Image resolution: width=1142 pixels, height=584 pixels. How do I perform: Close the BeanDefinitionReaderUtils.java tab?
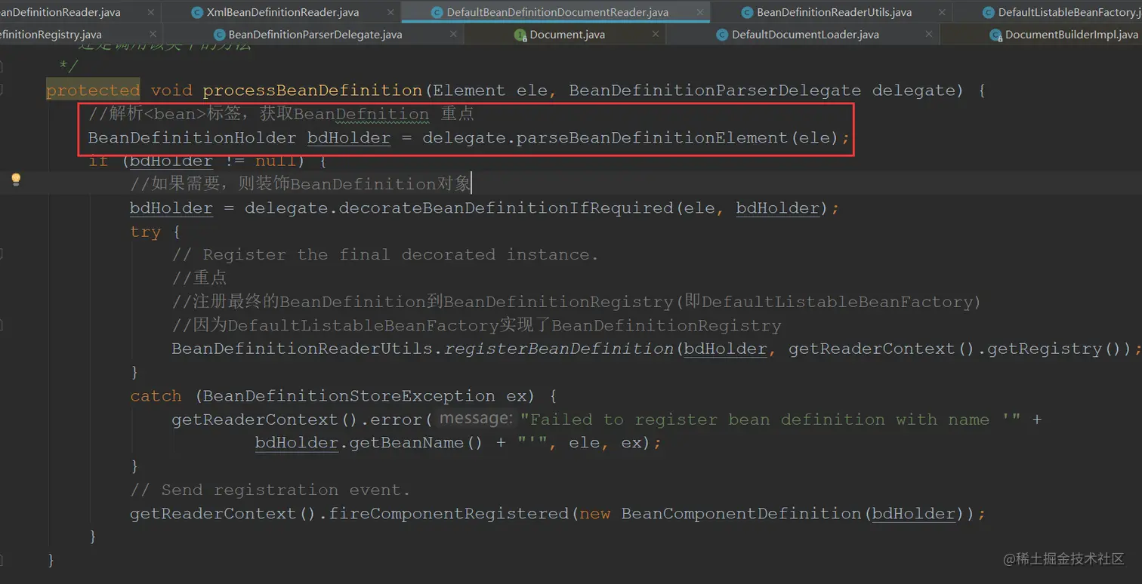point(943,12)
